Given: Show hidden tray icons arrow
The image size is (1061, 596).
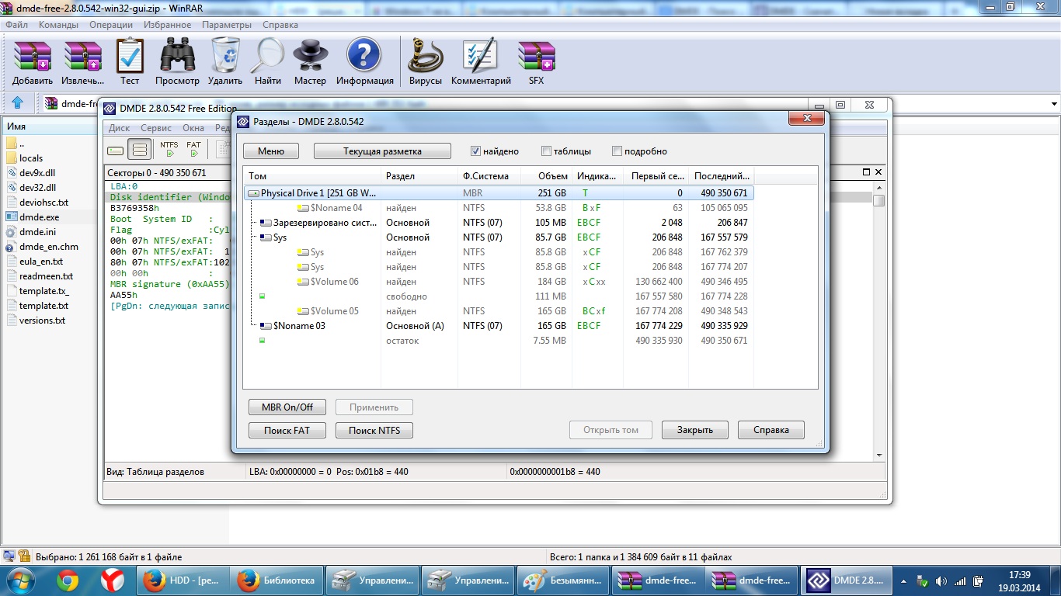Looking at the screenshot, I should (904, 580).
